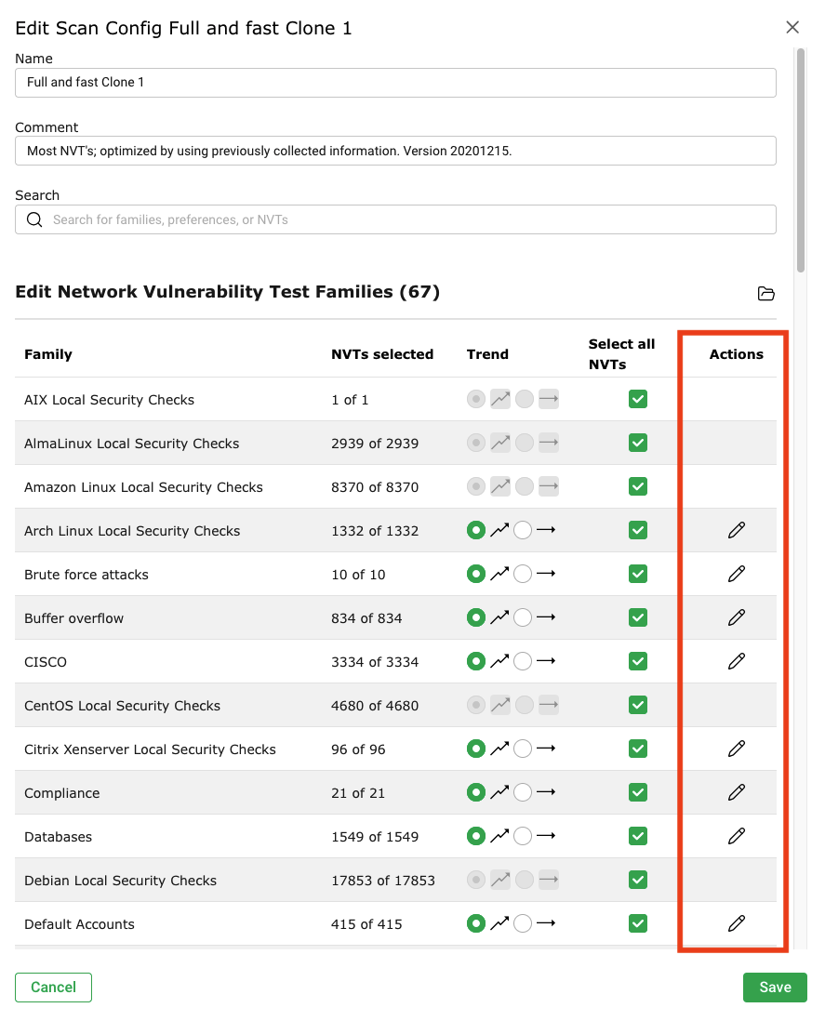The height and width of the screenshot is (1021, 825).
Task: Open edit for Buffer overflow family
Action: 736,617
